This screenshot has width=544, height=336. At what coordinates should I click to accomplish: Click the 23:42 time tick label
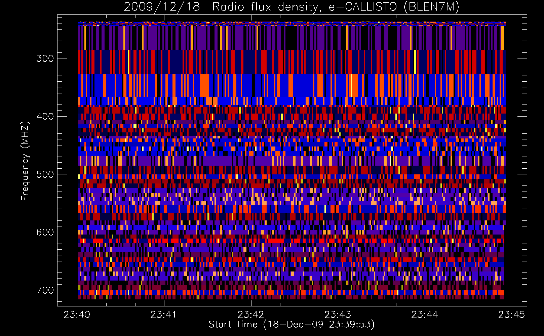pos(251,315)
